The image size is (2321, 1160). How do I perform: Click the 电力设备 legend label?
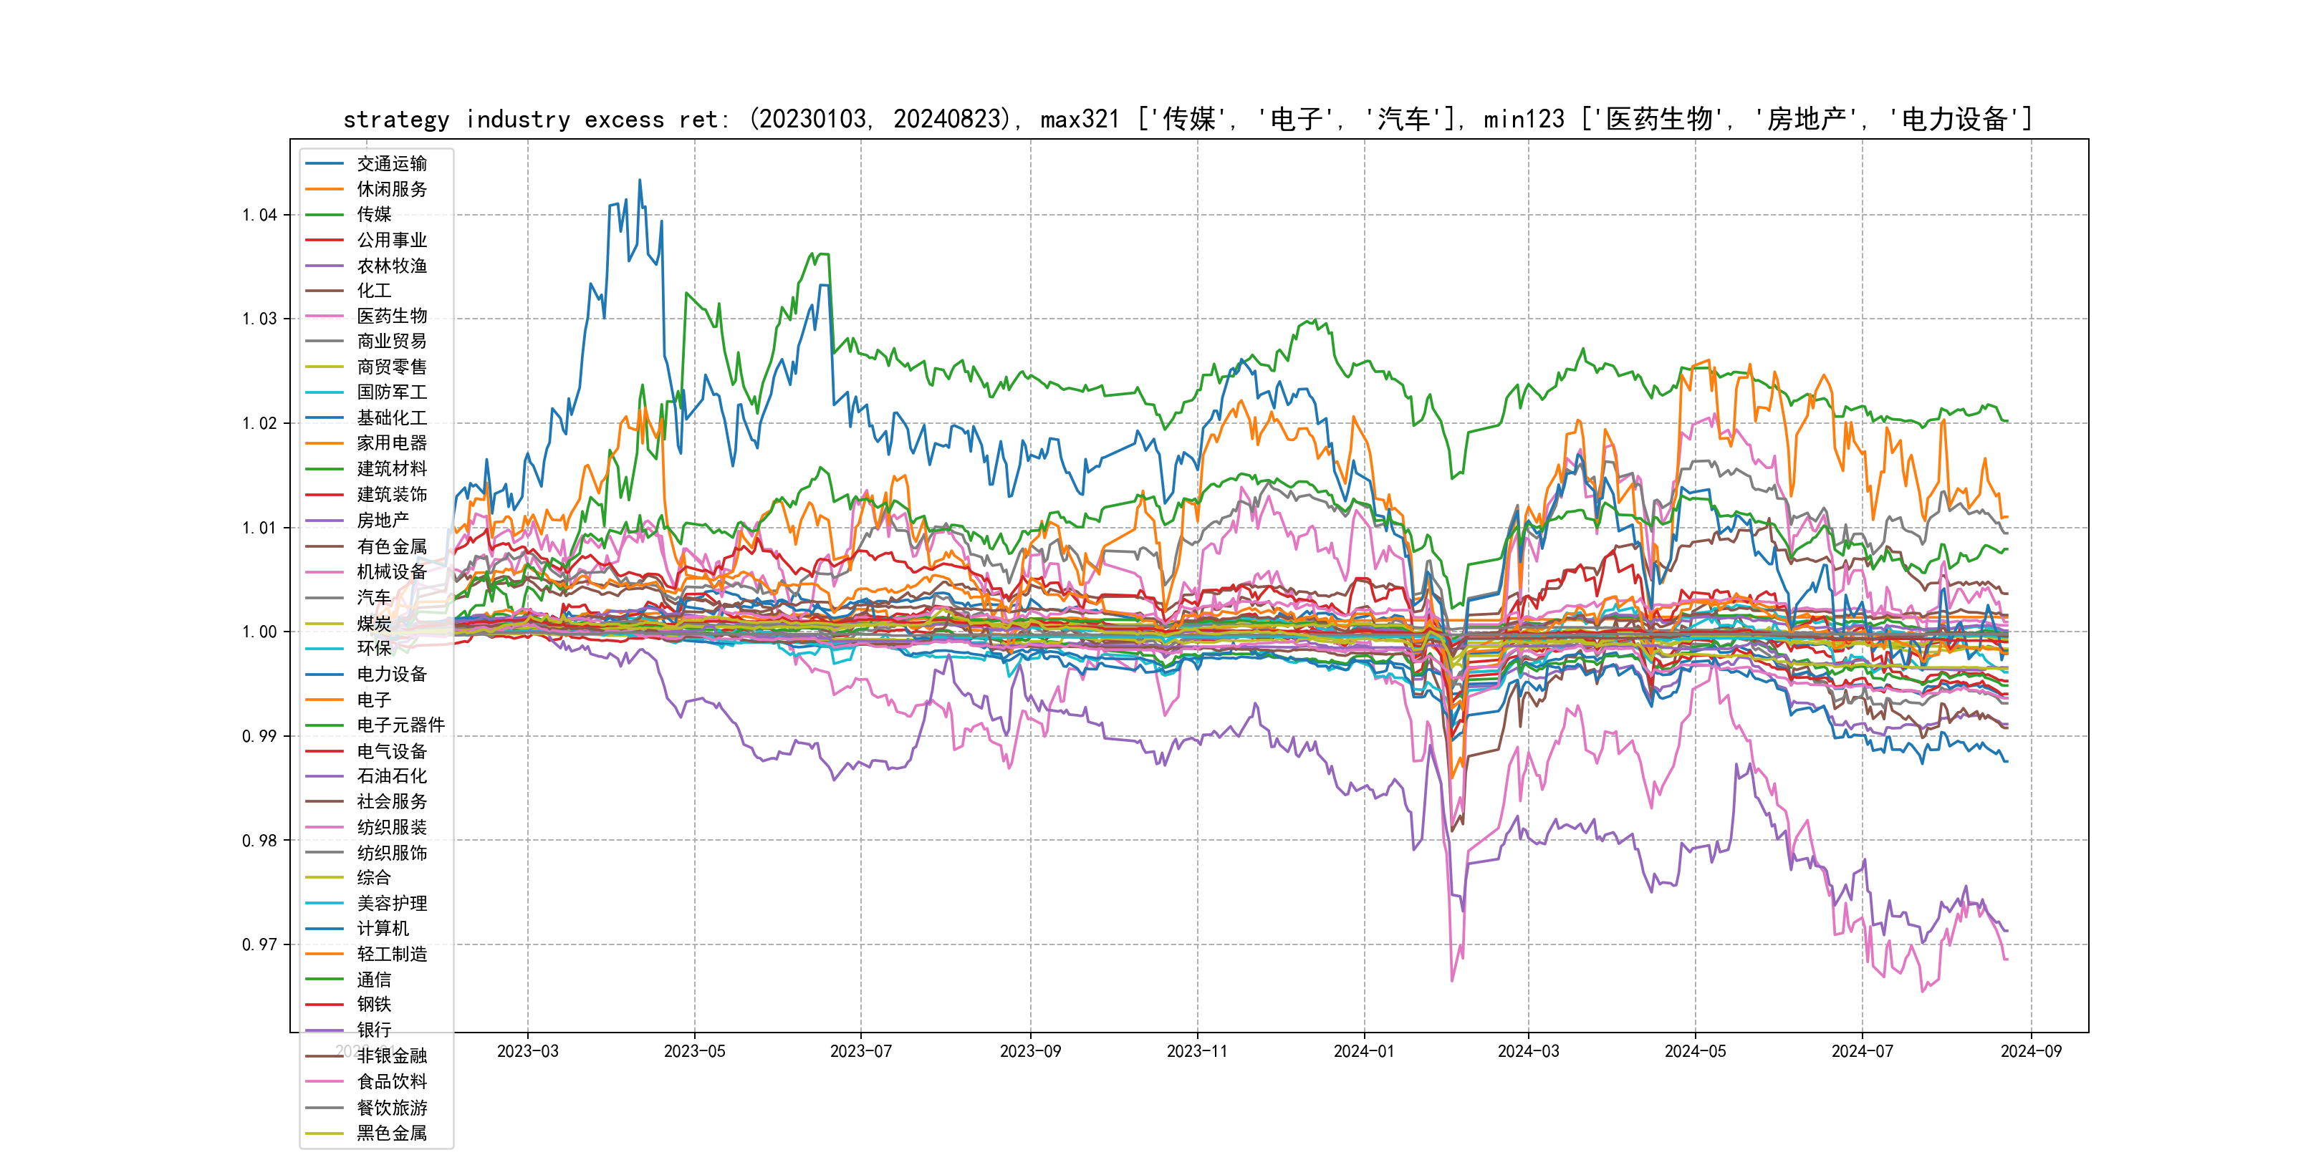[391, 674]
